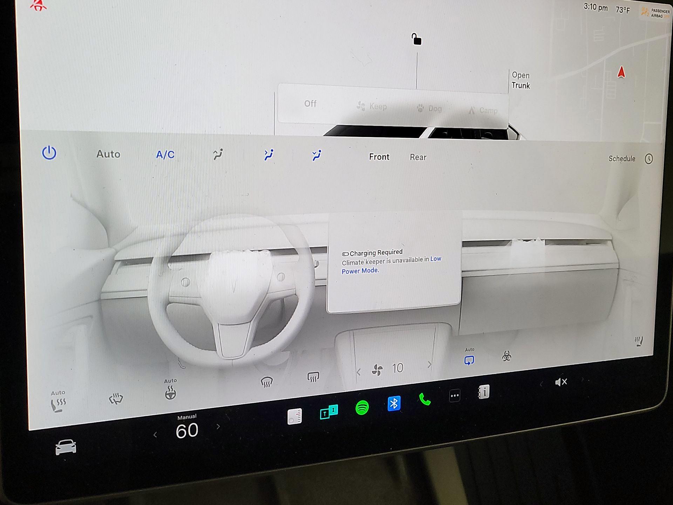Image resolution: width=673 pixels, height=505 pixels.
Task: Launch Spotify from the dock
Action: coord(362,408)
